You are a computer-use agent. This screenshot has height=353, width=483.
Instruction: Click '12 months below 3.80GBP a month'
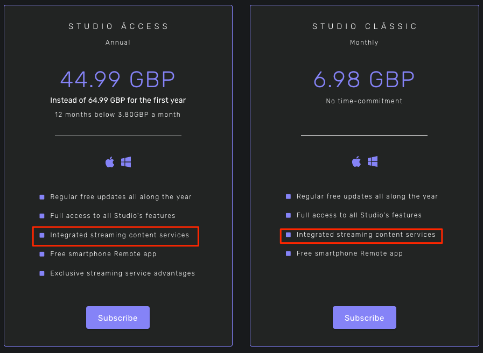tap(118, 115)
